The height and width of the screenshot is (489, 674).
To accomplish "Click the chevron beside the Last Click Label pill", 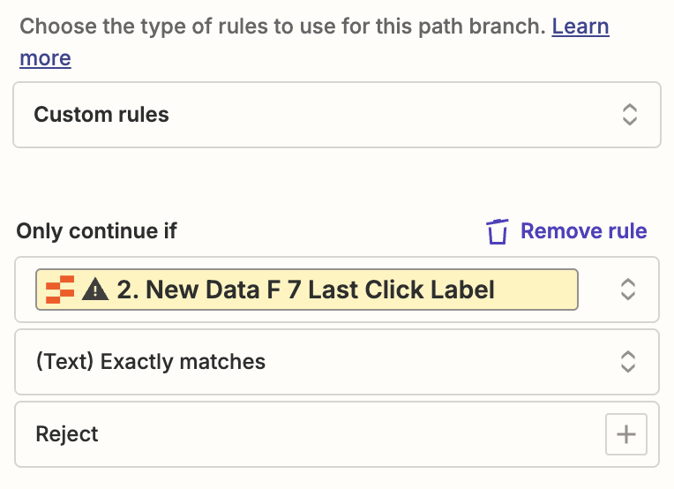I will tap(627, 290).
